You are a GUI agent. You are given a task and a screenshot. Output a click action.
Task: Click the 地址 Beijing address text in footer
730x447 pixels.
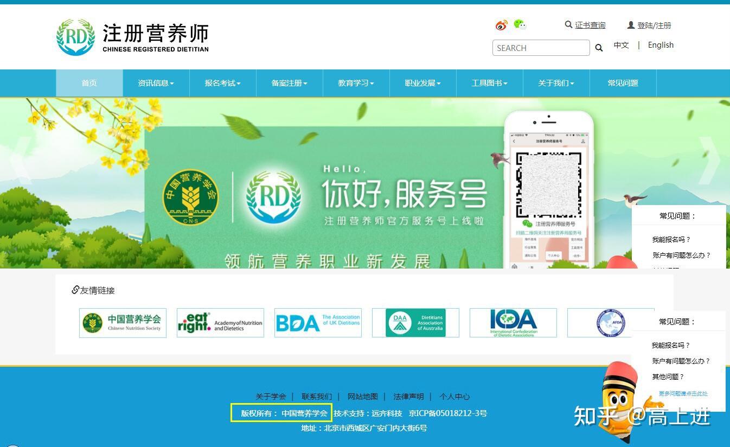[364, 428]
